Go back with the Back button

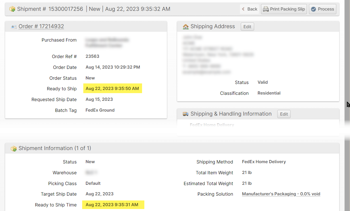pyautogui.click(x=250, y=9)
